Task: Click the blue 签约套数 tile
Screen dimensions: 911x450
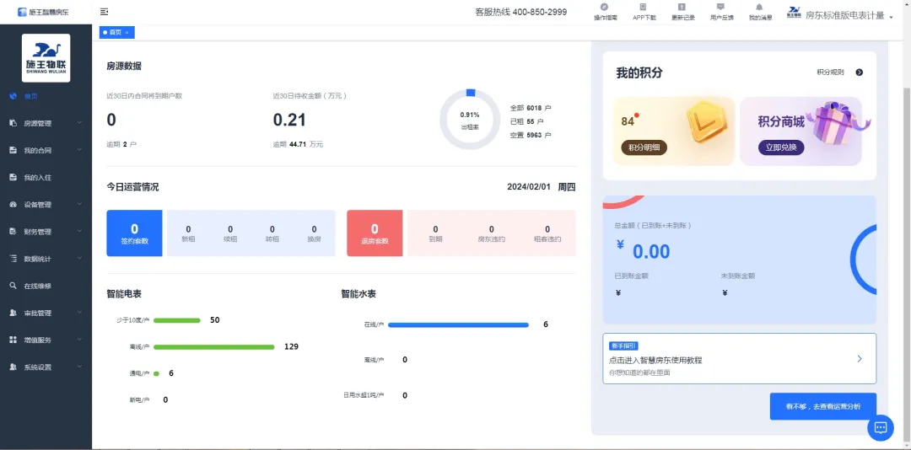Action: [134, 233]
